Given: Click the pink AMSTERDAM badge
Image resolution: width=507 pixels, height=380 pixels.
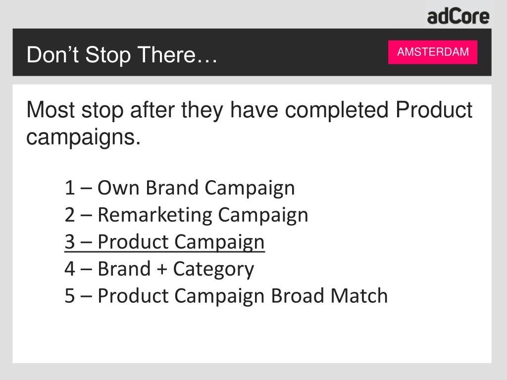Looking at the screenshot, I should (433, 52).
